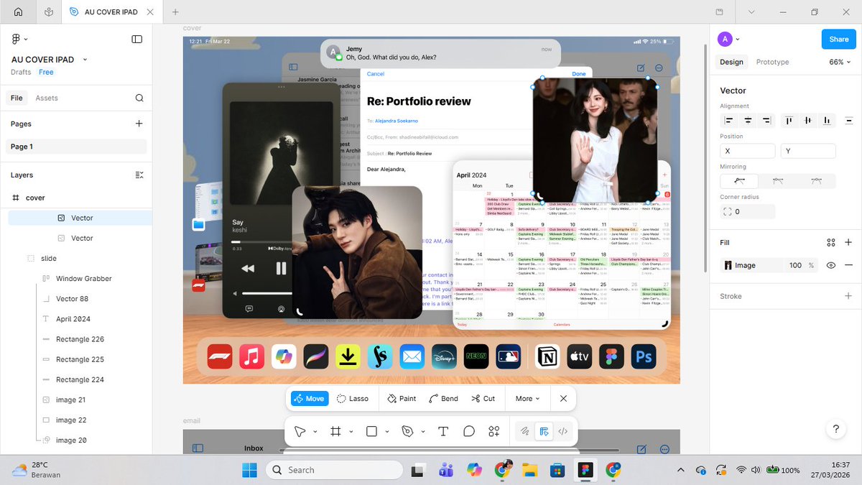Click the Align bottom icon
This screenshot has height=485, width=862.
pos(827,121)
